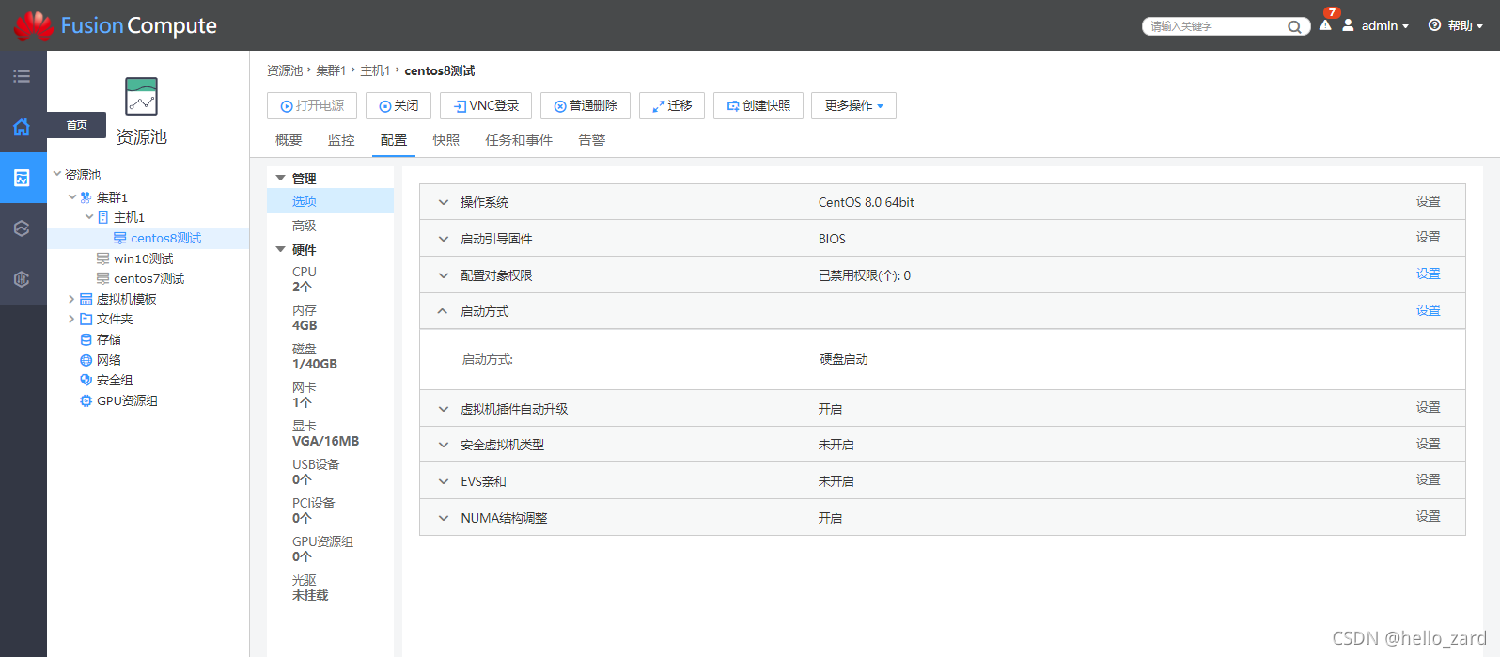The image size is (1500, 657).
Task: Click 设置 for NUMA结构调整
Action: click(x=1429, y=516)
